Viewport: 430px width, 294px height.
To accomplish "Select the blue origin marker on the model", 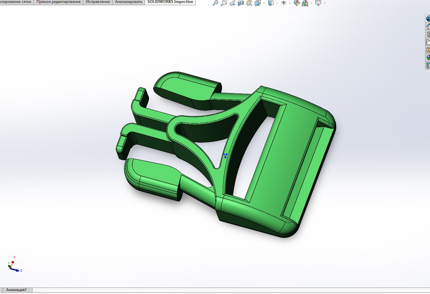I will tap(225, 156).
